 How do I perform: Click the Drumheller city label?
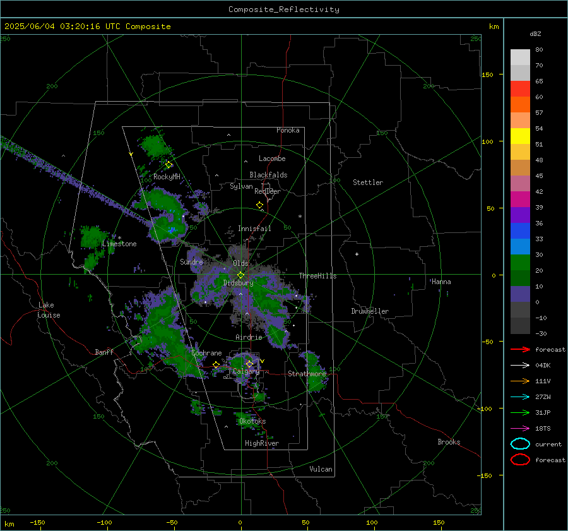(x=370, y=311)
